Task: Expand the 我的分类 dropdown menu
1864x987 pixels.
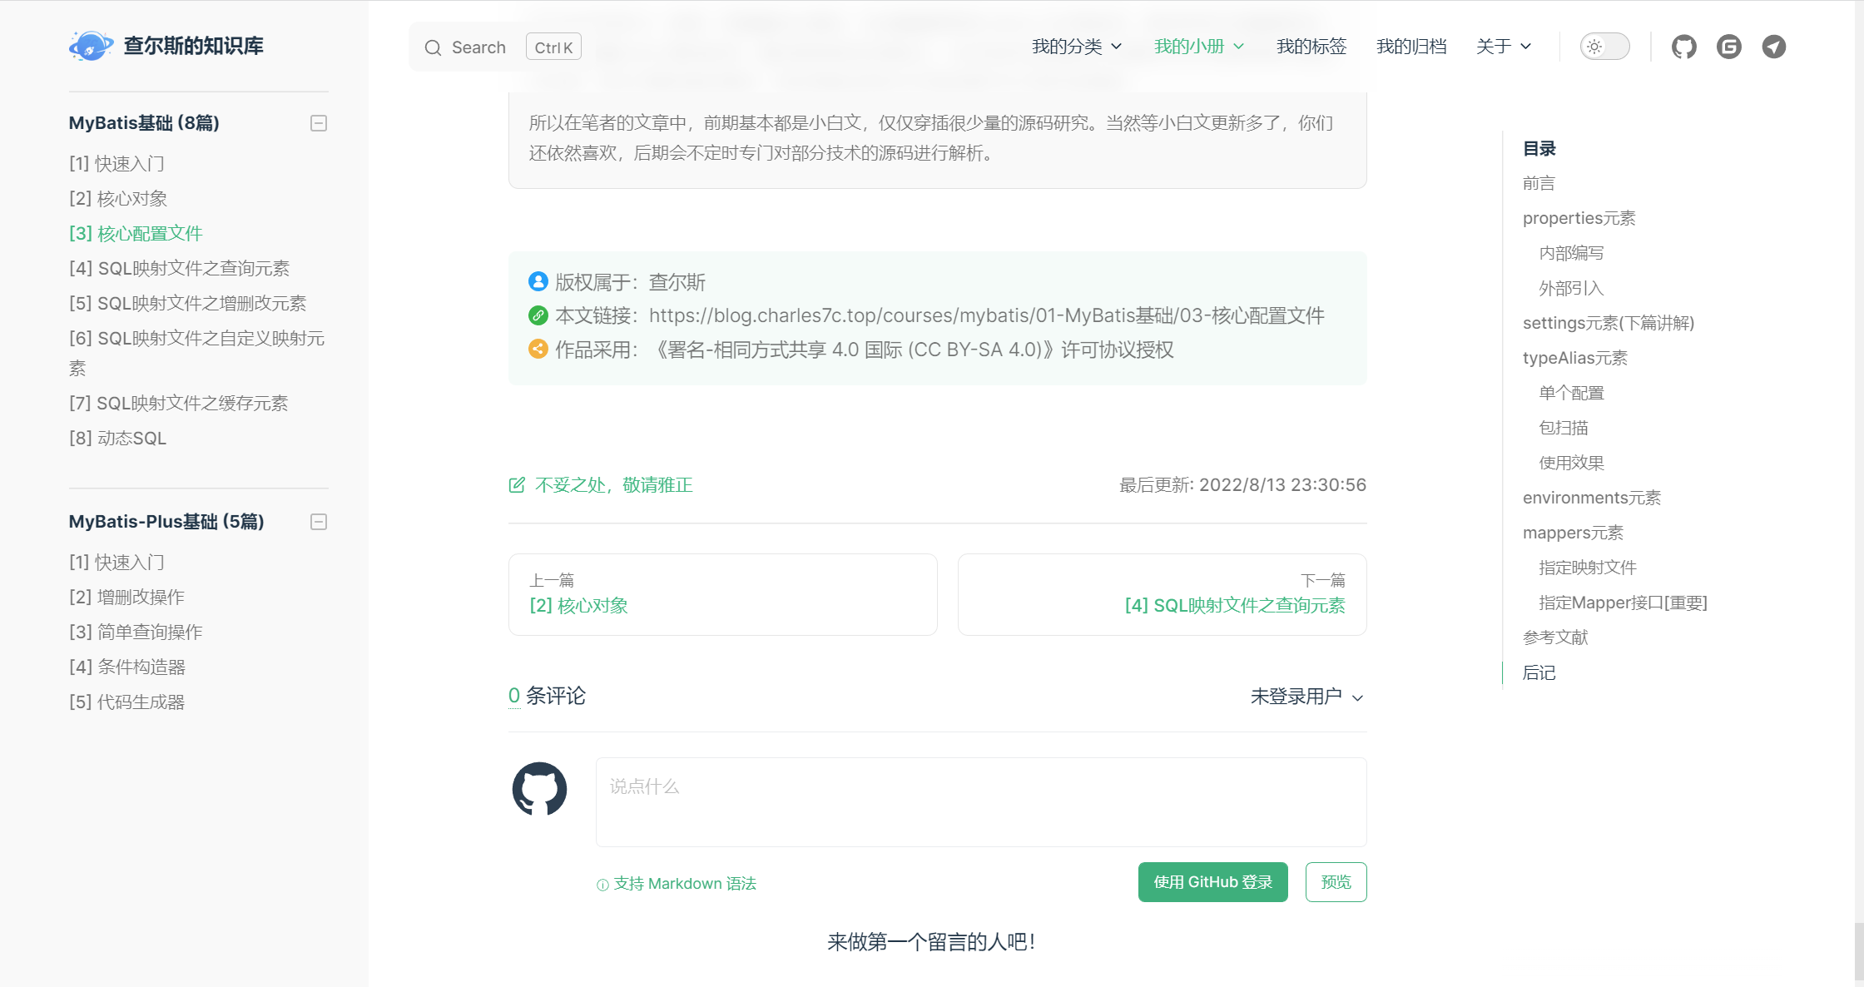Action: pyautogui.click(x=1077, y=47)
